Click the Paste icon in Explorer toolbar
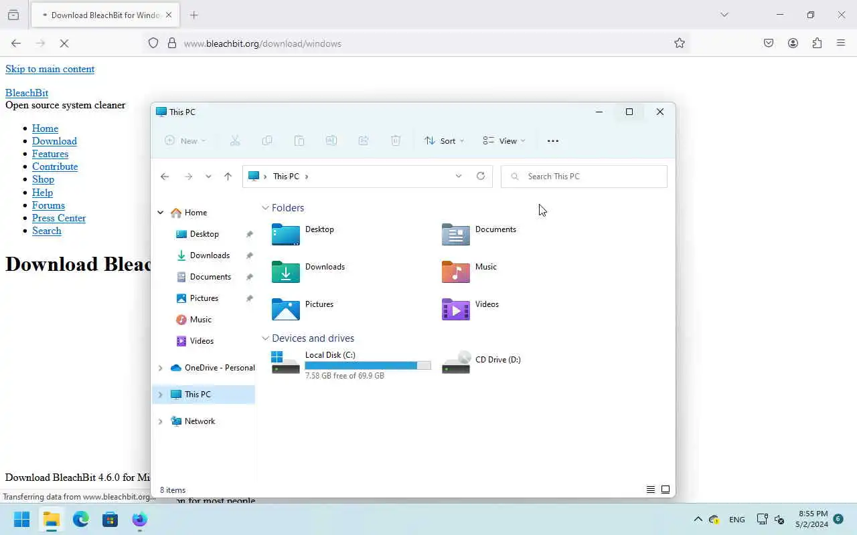 tap(299, 140)
